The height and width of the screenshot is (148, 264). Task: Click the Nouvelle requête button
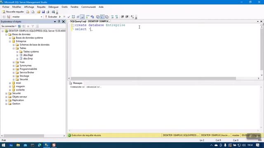(x=13, y=12)
